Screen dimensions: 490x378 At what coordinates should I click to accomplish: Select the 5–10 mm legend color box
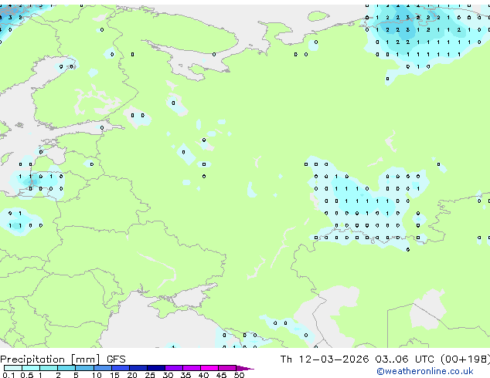[x=84, y=368]
